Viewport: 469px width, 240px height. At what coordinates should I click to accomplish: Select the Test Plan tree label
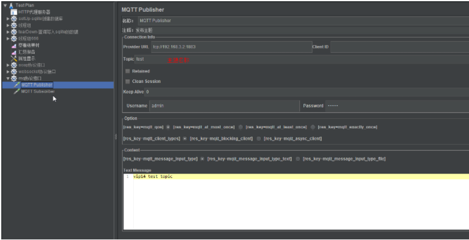pyautogui.click(x=25, y=5)
